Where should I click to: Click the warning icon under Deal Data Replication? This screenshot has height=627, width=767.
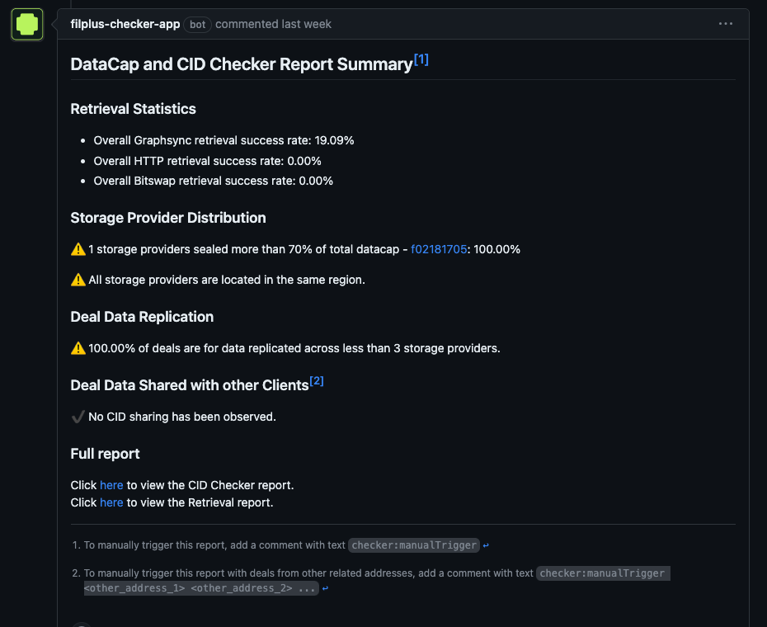click(78, 347)
